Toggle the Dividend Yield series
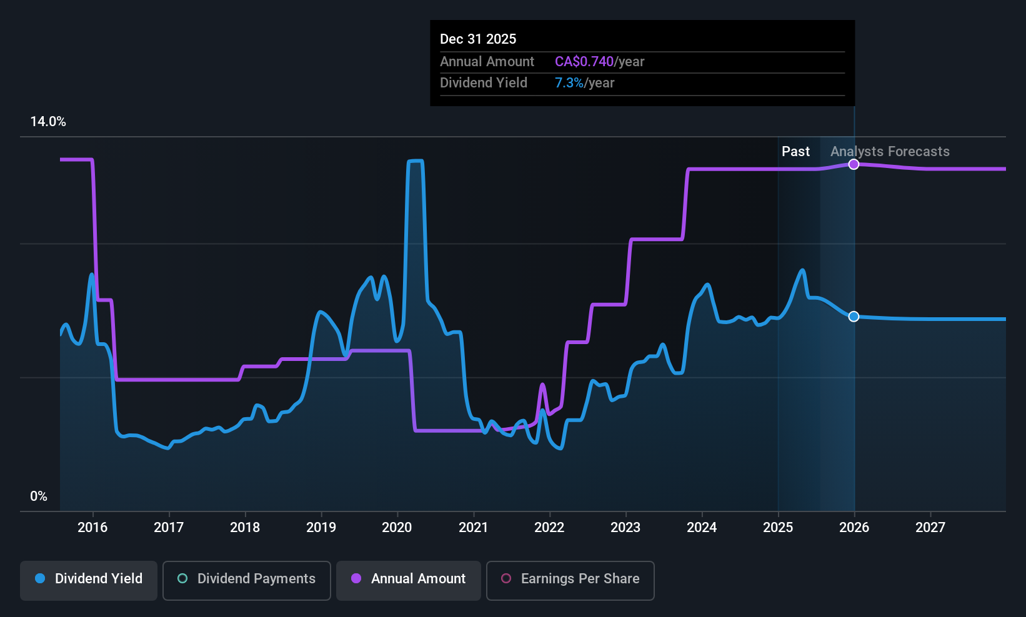 (89, 581)
